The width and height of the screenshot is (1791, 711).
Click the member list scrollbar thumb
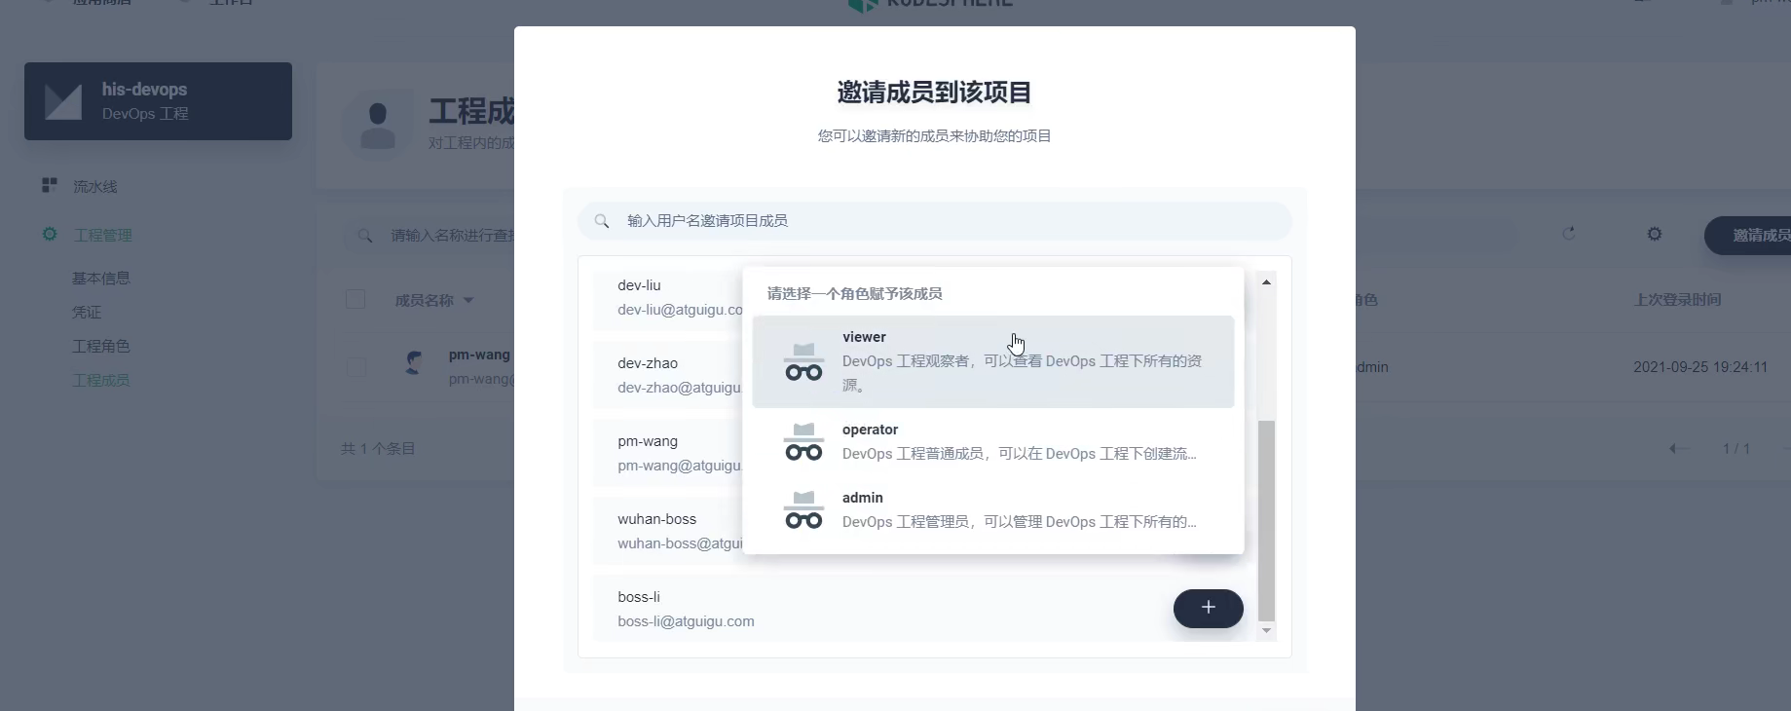[x=1266, y=520]
